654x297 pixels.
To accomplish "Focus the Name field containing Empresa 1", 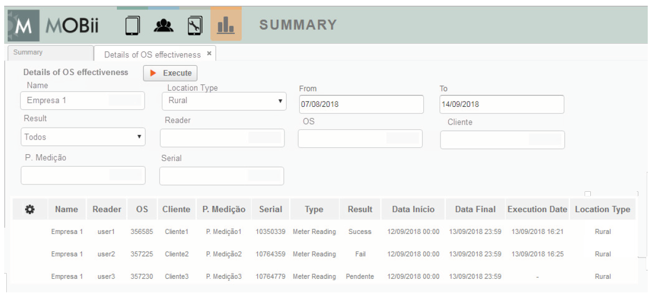I will pyautogui.click(x=82, y=101).
